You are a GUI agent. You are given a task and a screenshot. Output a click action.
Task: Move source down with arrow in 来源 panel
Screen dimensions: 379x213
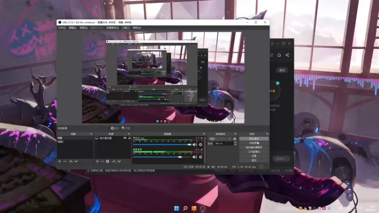(x=119, y=161)
